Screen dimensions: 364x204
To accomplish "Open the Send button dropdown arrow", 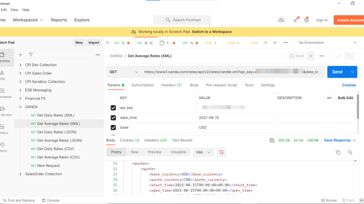I will click(x=353, y=72).
